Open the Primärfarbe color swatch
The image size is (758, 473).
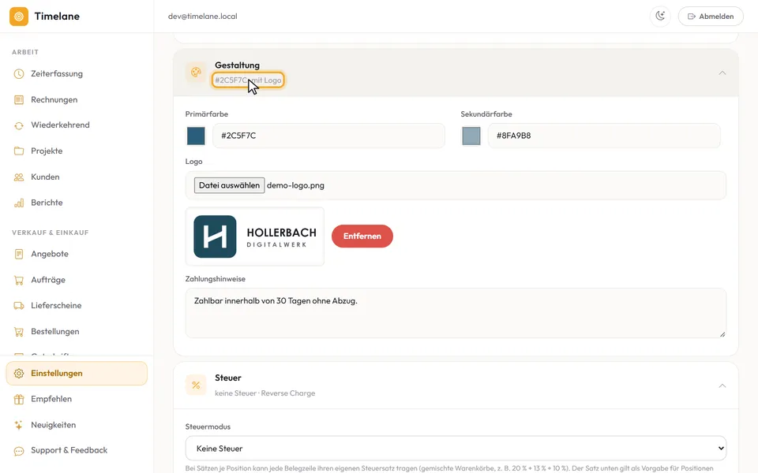click(x=196, y=136)
